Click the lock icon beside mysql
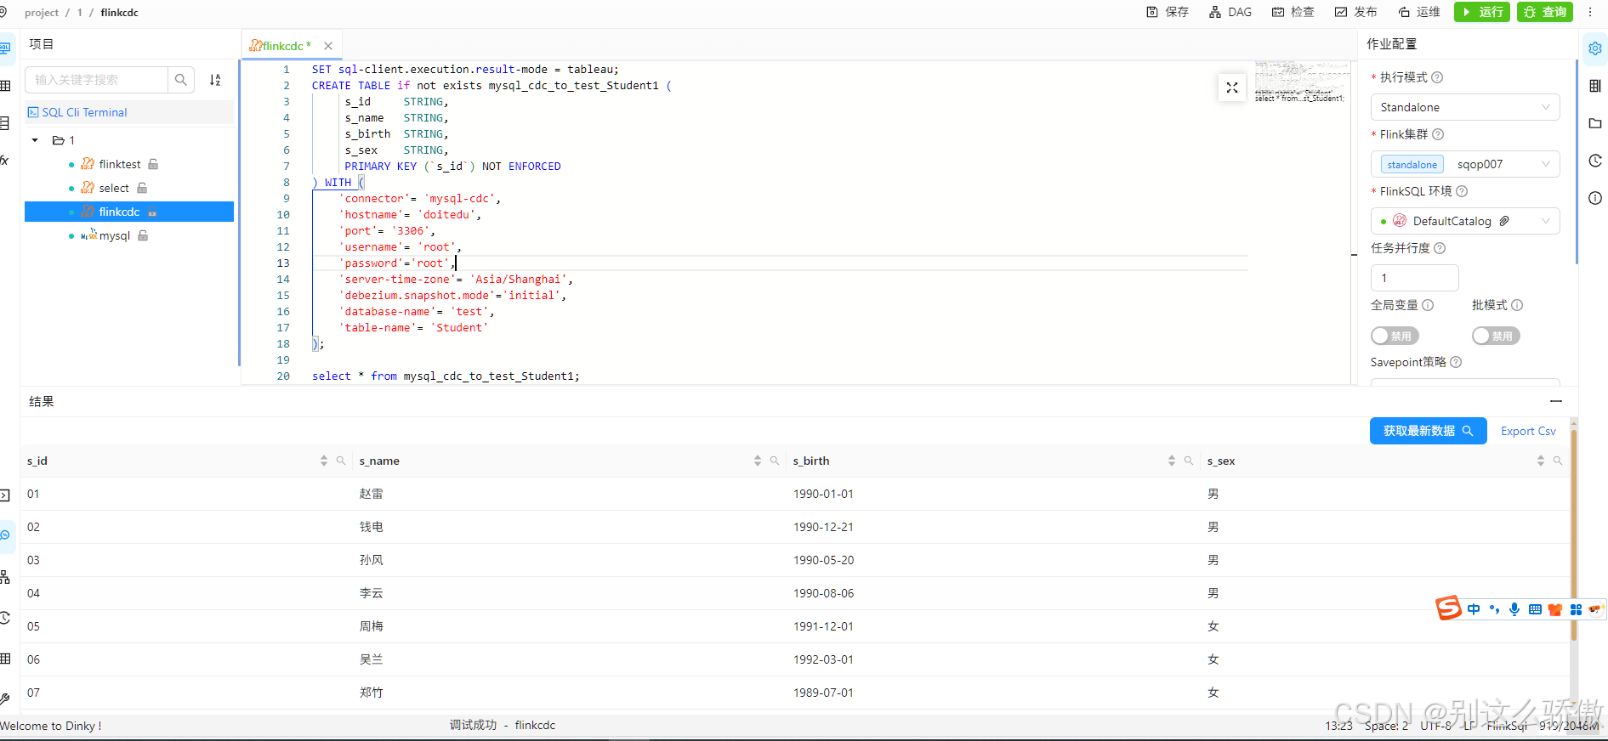Viewport: 1608px width, 741px height. point(143,235)
